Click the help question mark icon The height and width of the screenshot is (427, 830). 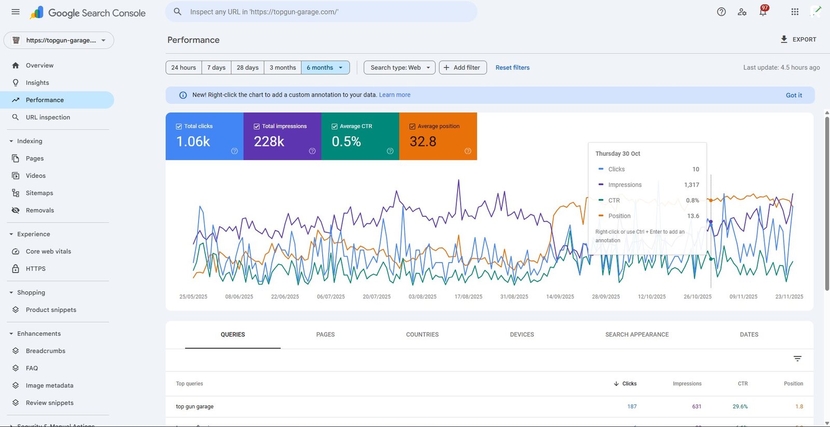[721, 12]
